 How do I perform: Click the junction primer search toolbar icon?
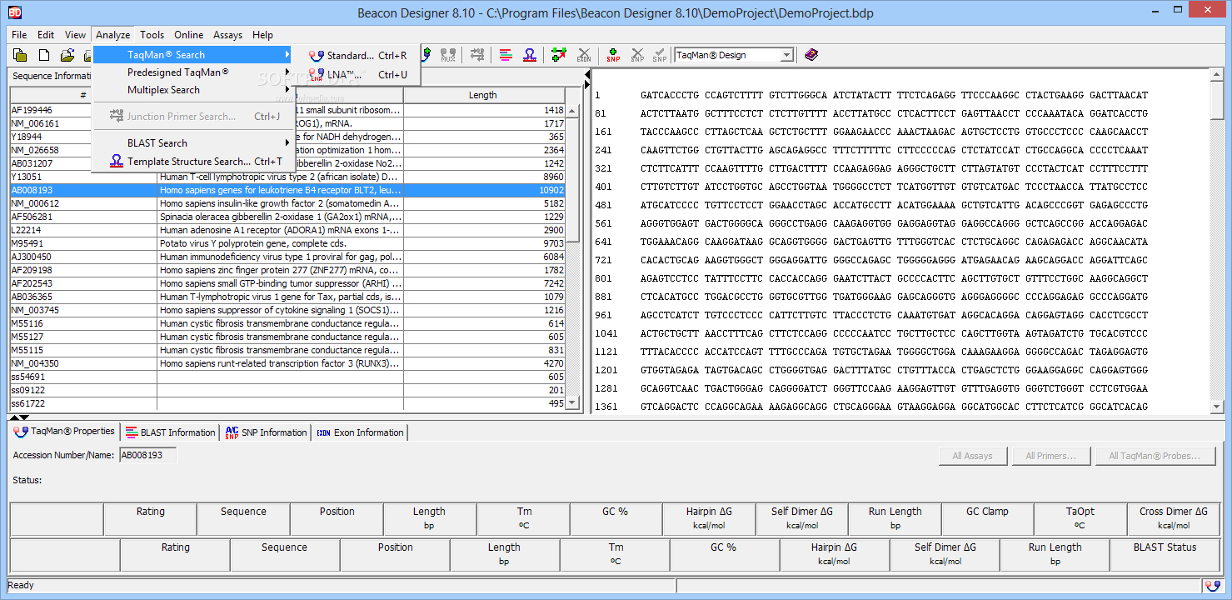477,55
